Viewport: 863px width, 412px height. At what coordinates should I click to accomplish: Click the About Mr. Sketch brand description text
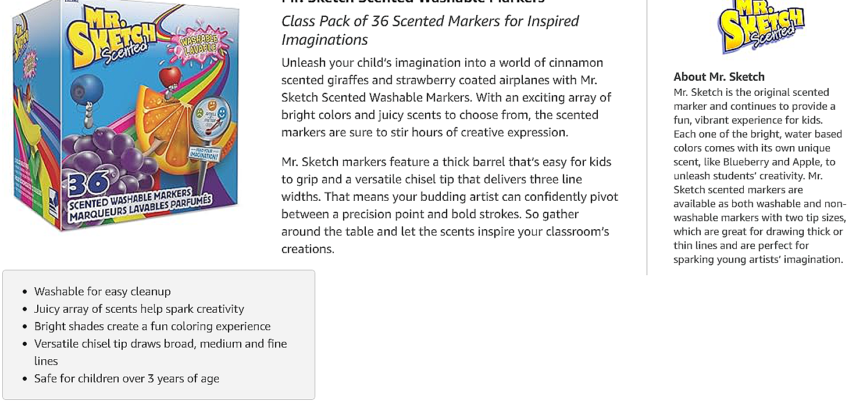(759, 176)
